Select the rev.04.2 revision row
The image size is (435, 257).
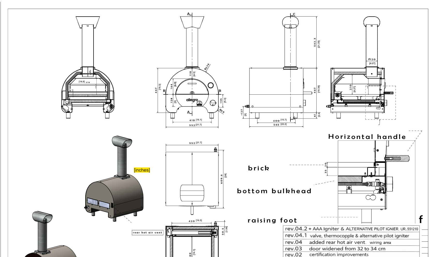click(352, 229)
